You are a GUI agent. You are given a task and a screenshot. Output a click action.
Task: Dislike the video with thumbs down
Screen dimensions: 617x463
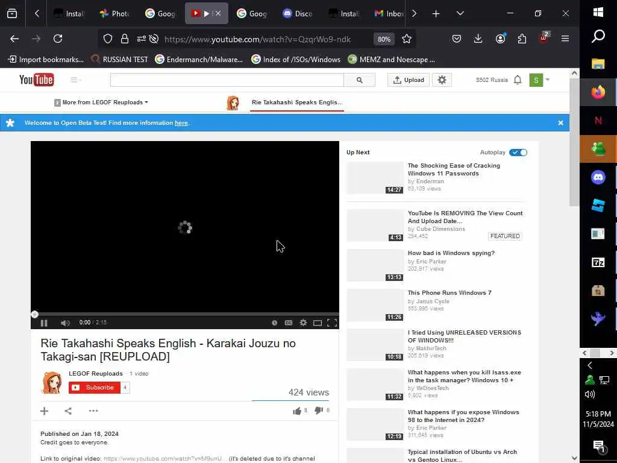coord(318,411)
